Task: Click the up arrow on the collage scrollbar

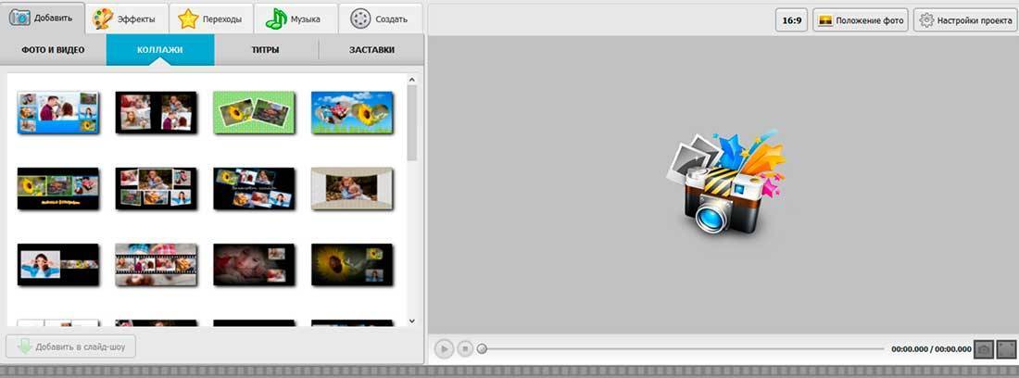Action: pyautogui.click(x=412, y=80)
